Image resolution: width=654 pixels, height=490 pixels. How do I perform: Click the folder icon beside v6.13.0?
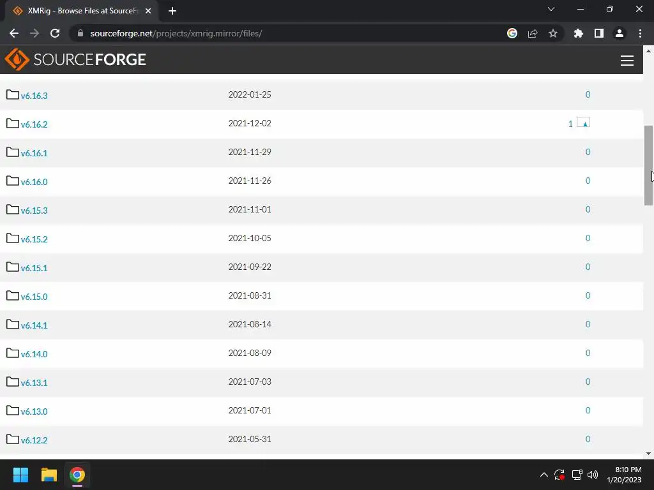[13, 411]
